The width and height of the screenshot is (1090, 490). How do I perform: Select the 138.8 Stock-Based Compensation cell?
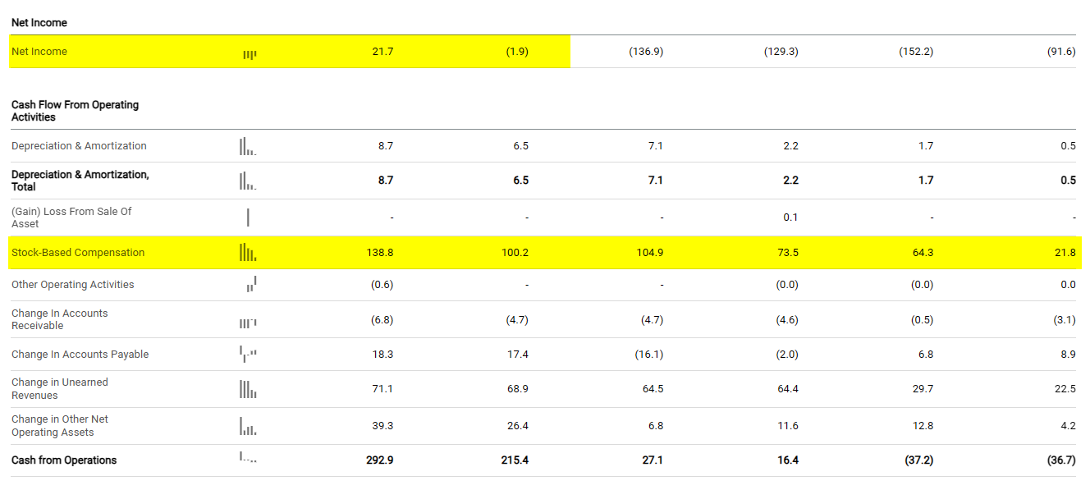tap(379, 253)
